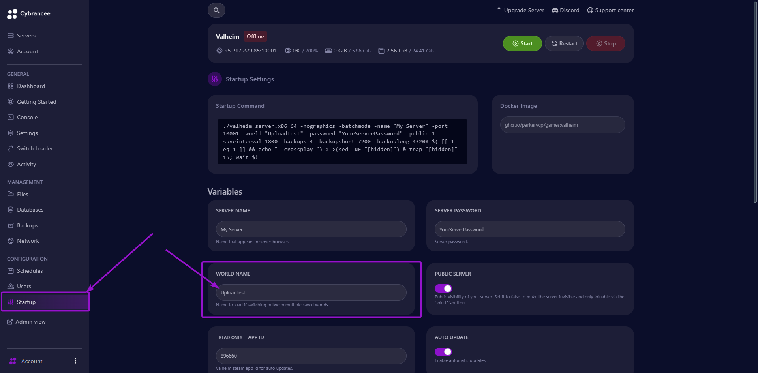Select the World Name input field

coord(311,292)
